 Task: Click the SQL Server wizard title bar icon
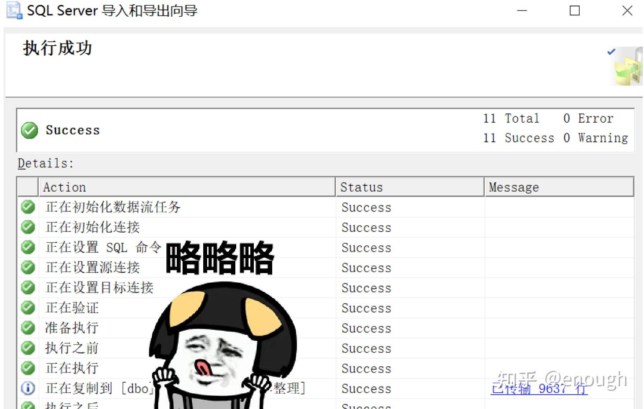pyautogui.click(x=14, y=11)
